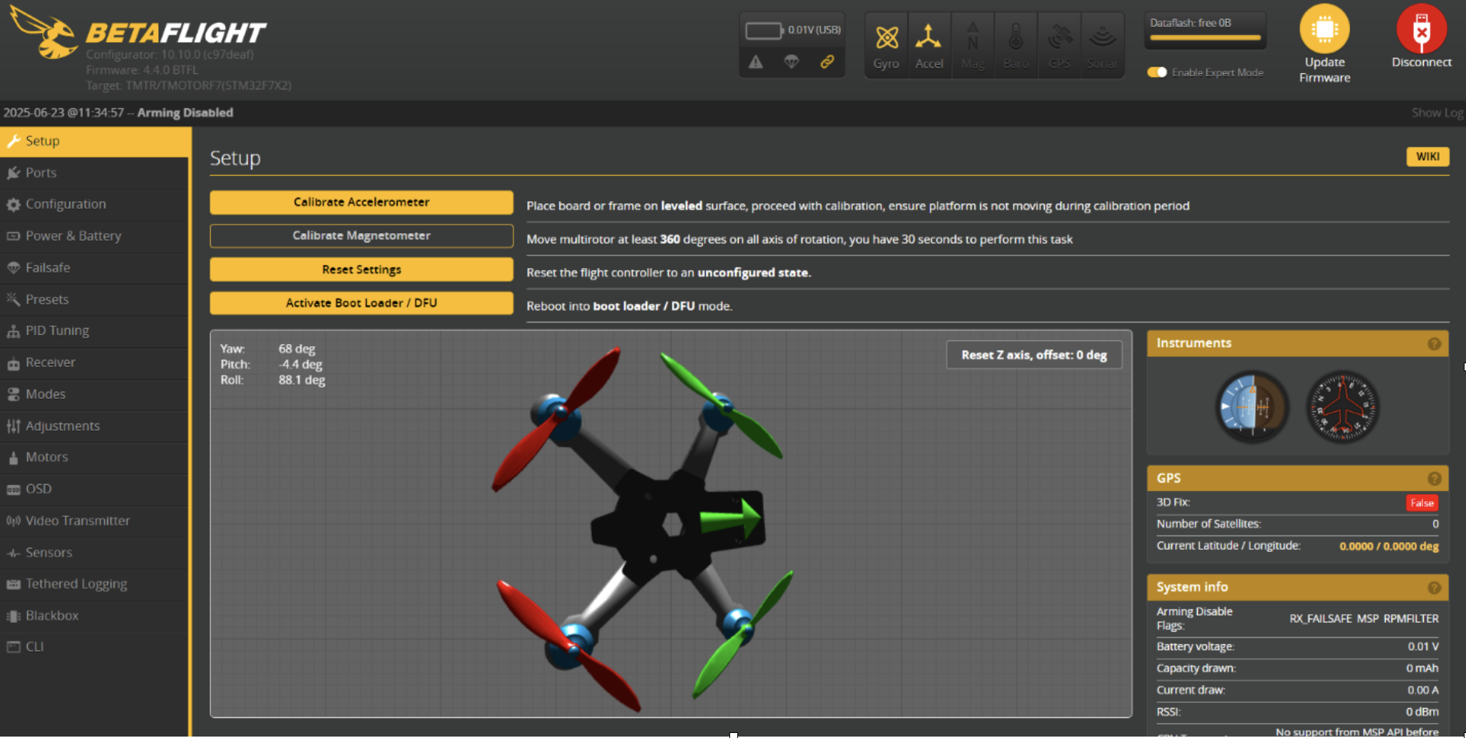Open the Presets tab
The image size is (1466, 738).
(94, 300)
